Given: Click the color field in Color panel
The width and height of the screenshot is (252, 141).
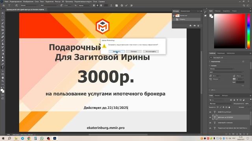Looking at the screenshot, I should 230,31.
